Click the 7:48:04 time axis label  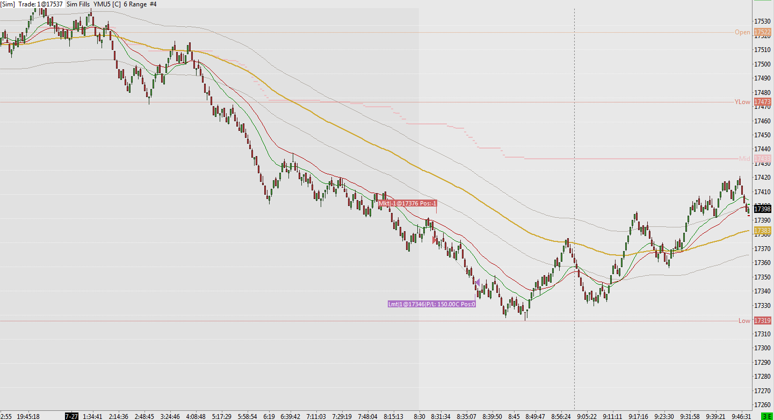(x=368, y=416)
